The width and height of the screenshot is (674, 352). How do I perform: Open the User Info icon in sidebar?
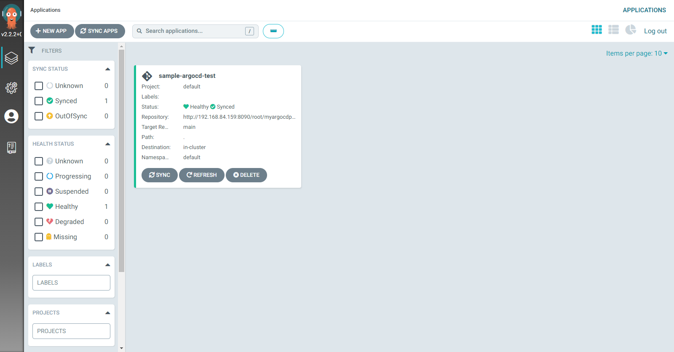point(11,116)
